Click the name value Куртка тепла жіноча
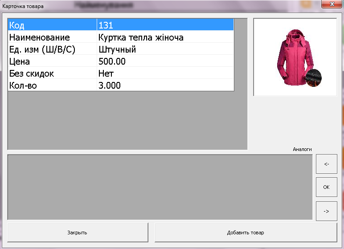Viewport: 344px width, 249px height. pyautogui.click(x=165, y=37)
